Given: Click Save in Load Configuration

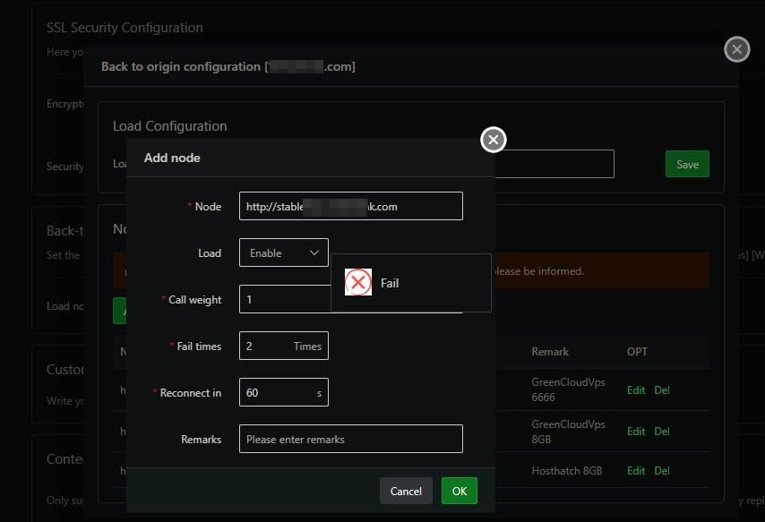Looking at the screenshot, I should click(x=687, y=164).
